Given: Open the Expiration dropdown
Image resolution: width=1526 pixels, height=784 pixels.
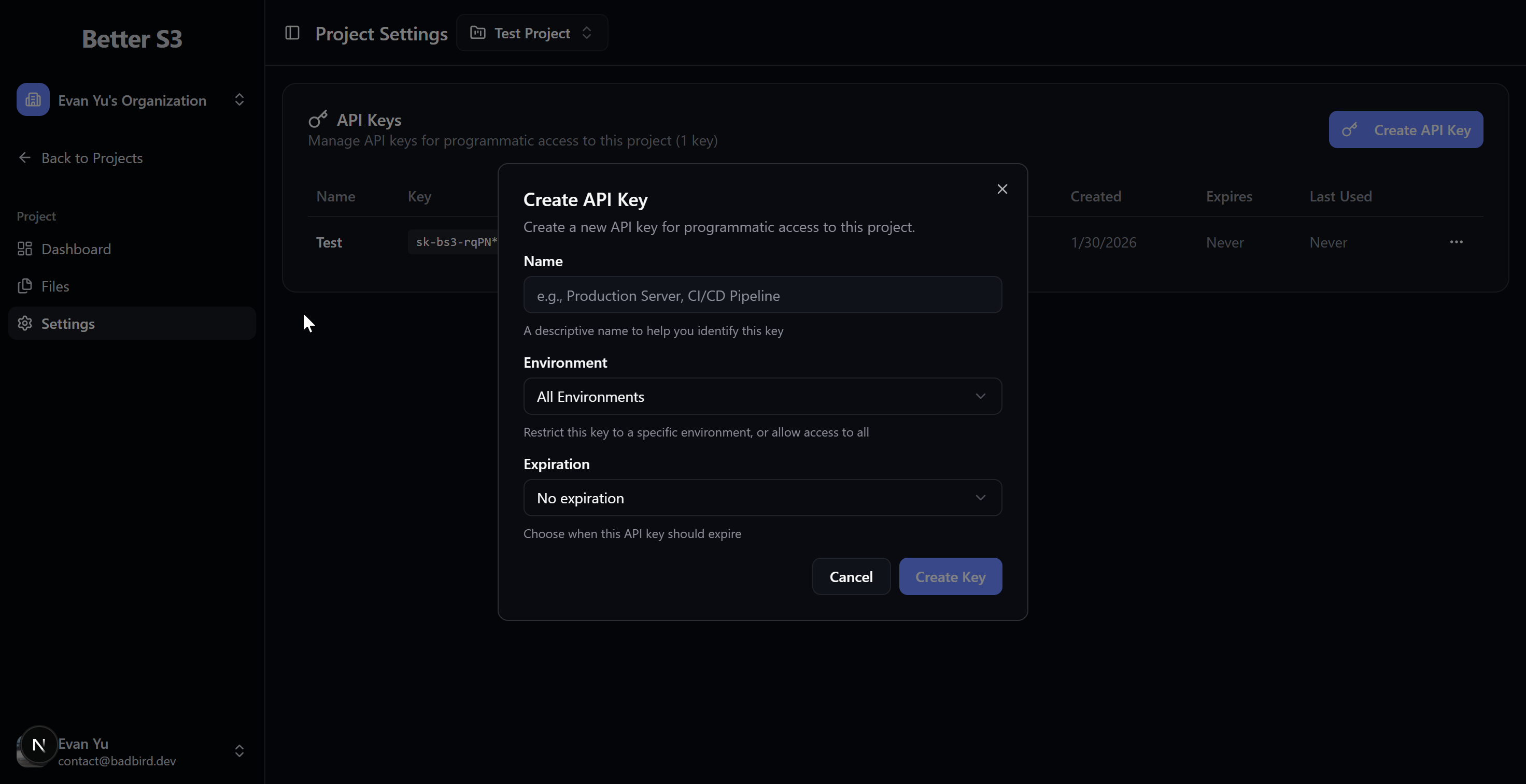Looking at the screenshot, I should coord(762,498).
